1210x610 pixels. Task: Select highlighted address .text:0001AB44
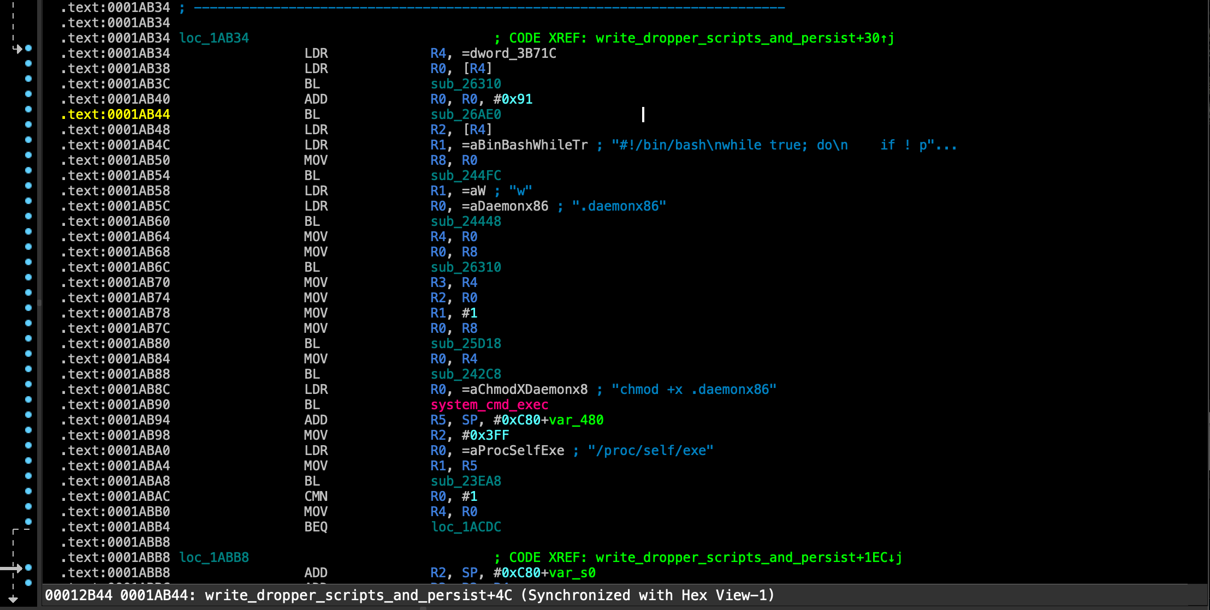[x=115, y=115]
